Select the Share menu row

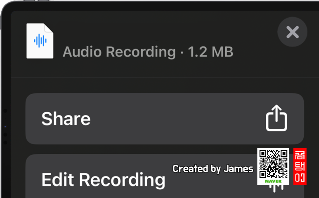(165, 119)
